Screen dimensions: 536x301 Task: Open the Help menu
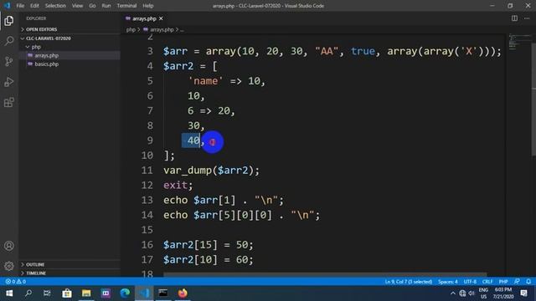point(148,6)
